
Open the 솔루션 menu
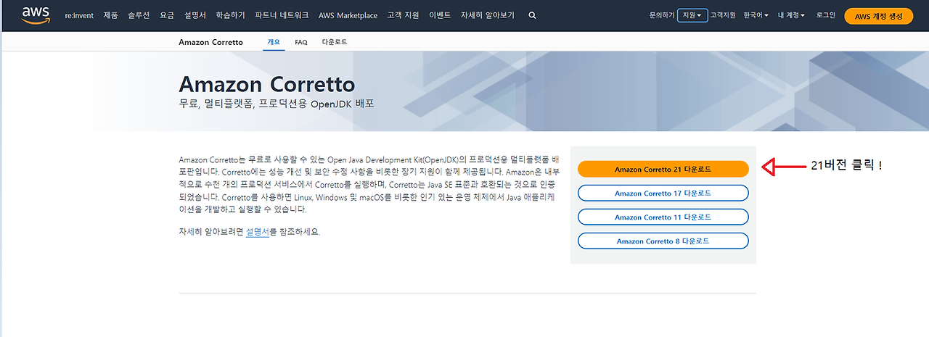point(139,15)
